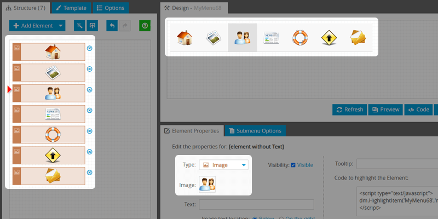Remove the house element with its X icon
Image resolution: width=438 pixels, height=219 pixels.
pyautogui.click(x=89, y=48)
